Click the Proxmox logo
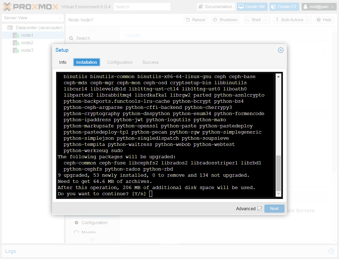Image resolution: width=339 pixels, height=259 pixels. point(30,7)
